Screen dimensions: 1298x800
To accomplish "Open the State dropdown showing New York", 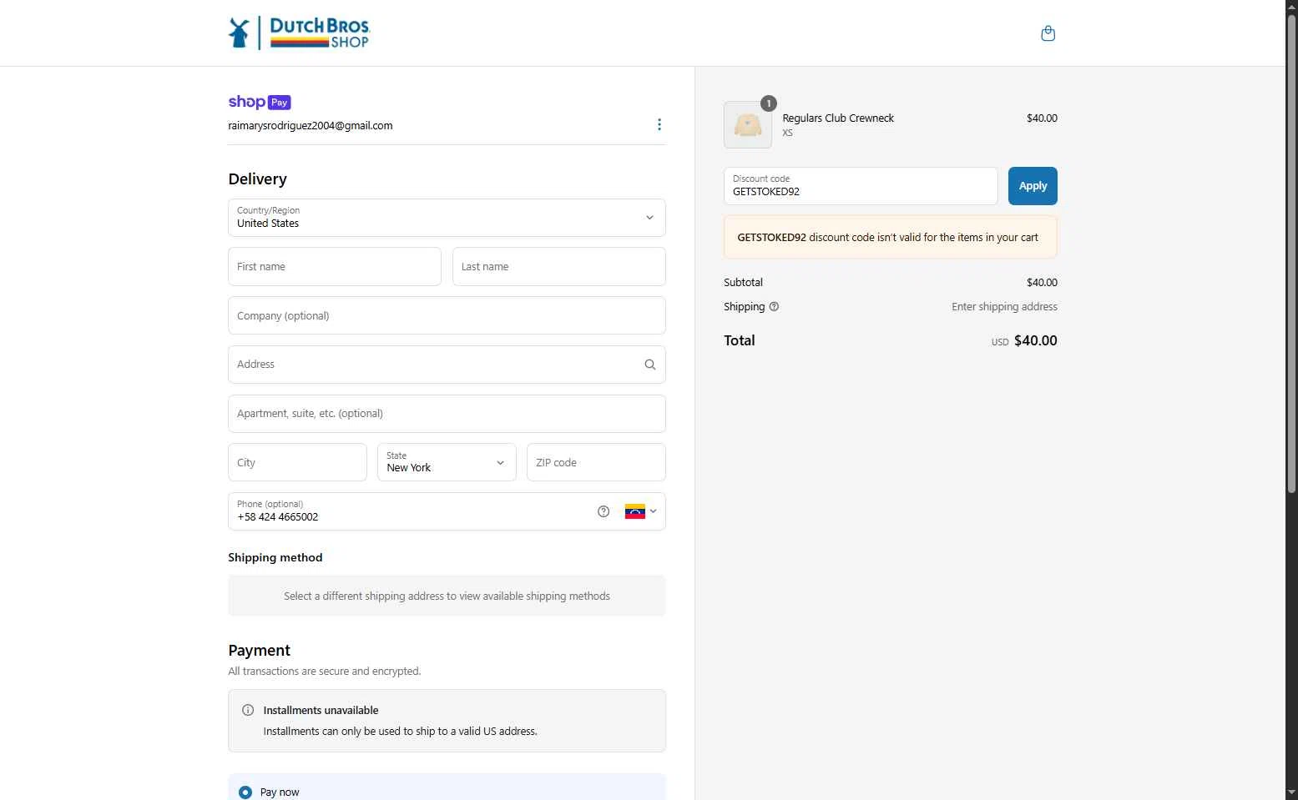I will (x=447, y=462).
